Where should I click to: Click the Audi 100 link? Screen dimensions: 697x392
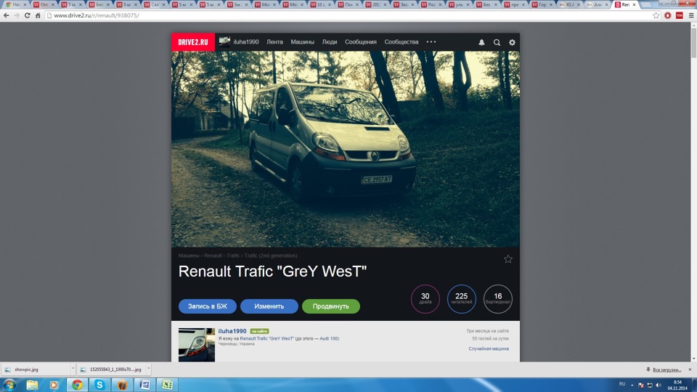coord(329,338)
